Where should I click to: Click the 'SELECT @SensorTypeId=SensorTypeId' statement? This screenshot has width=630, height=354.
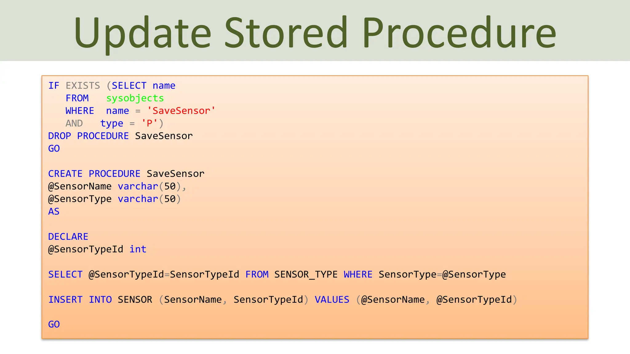[144, 274]
